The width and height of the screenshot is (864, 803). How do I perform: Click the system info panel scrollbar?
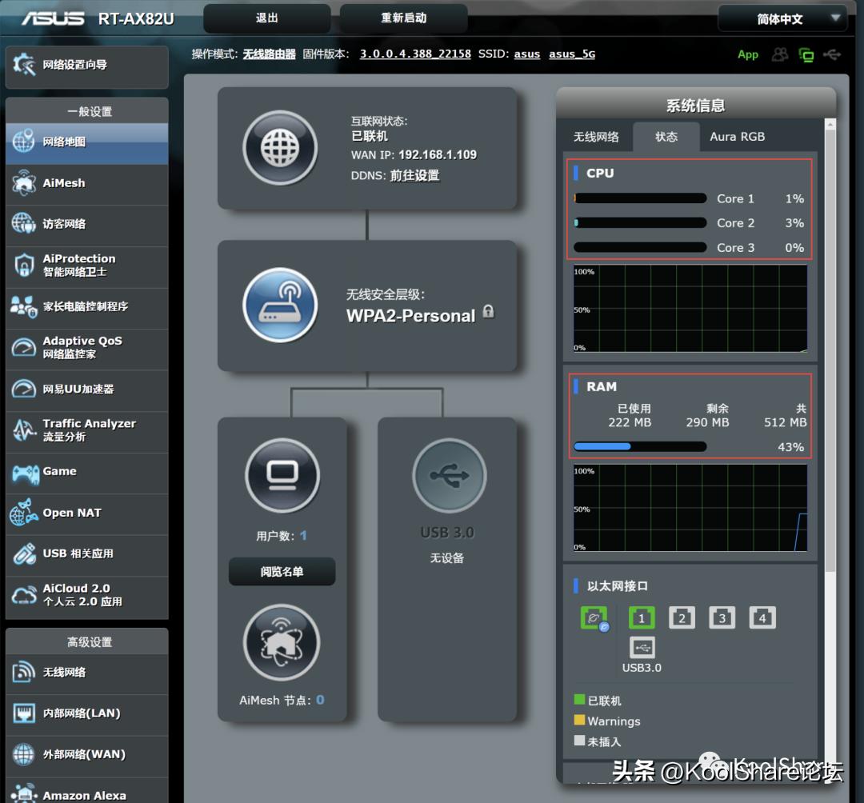(830, 344)
